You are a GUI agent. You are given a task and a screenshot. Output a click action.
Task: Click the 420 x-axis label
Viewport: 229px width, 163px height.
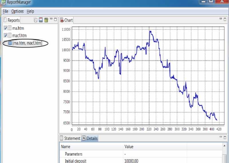tap(219, 129)
